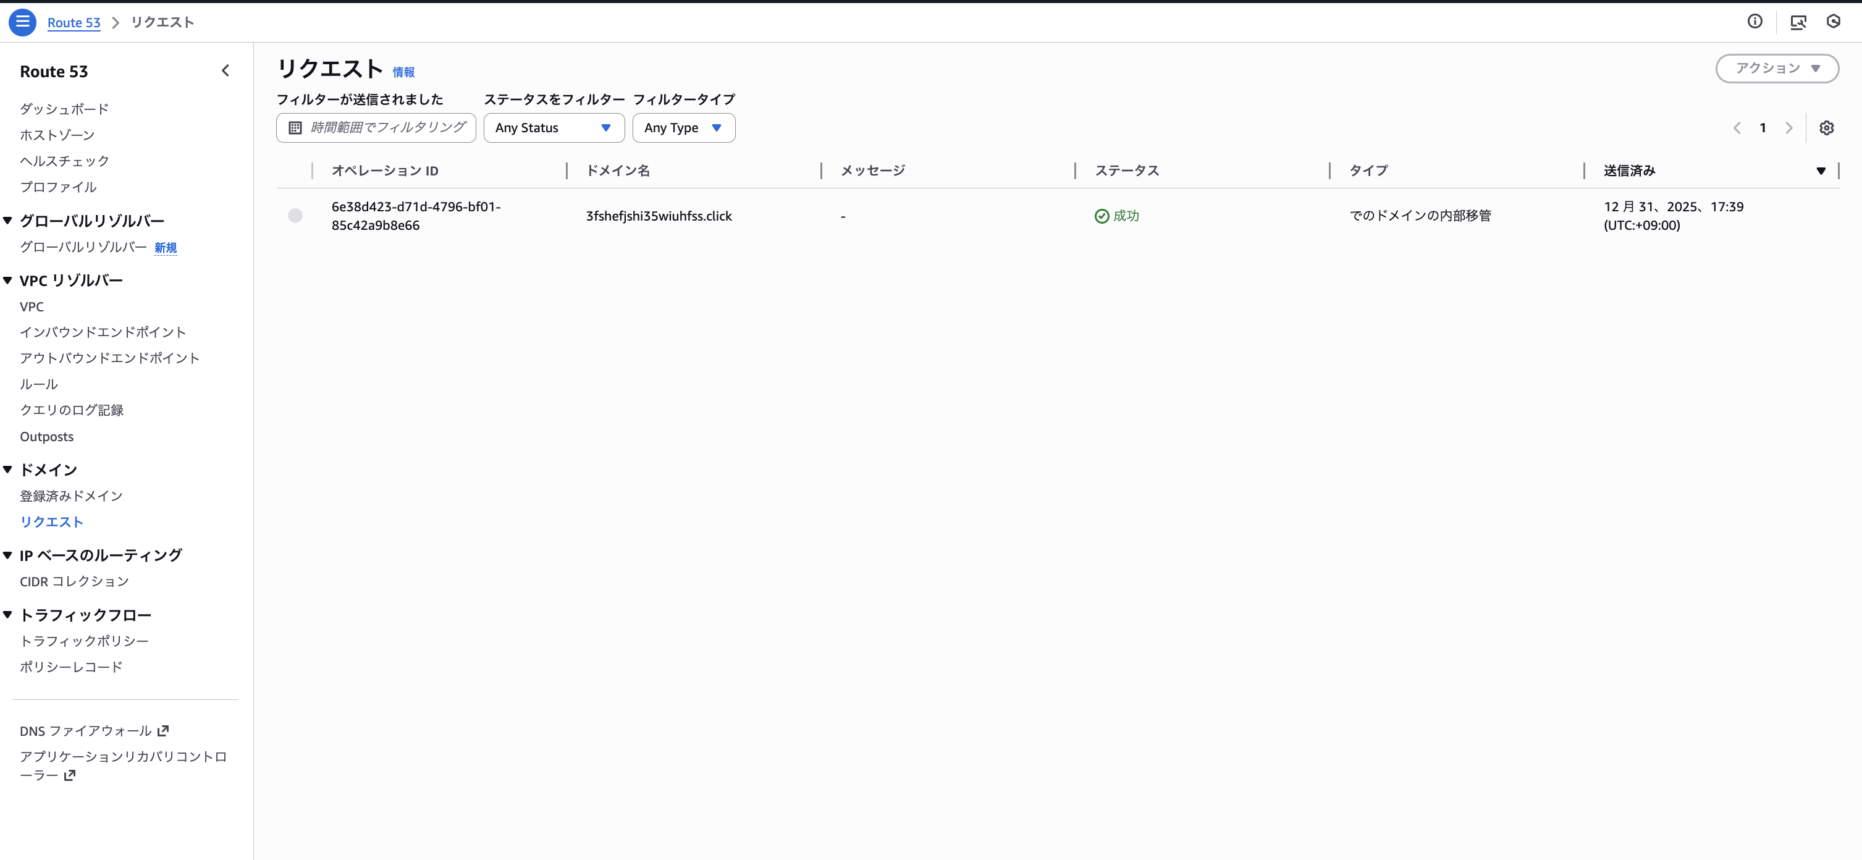Open 登録済みドメイン from the sidebar
The image size is (1862, 860).
point(71,495)
